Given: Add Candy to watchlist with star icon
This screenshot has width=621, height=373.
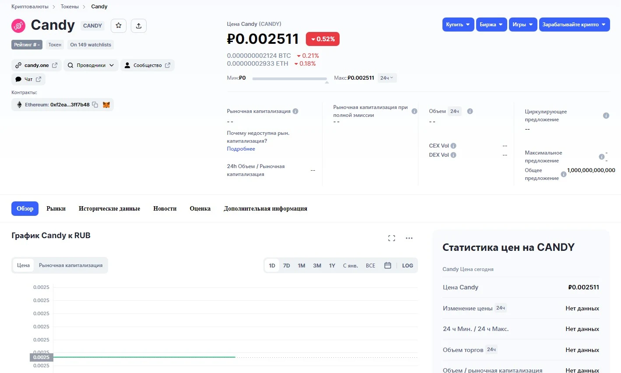Looking at the screenshot, I should click(x=119, y=26).
